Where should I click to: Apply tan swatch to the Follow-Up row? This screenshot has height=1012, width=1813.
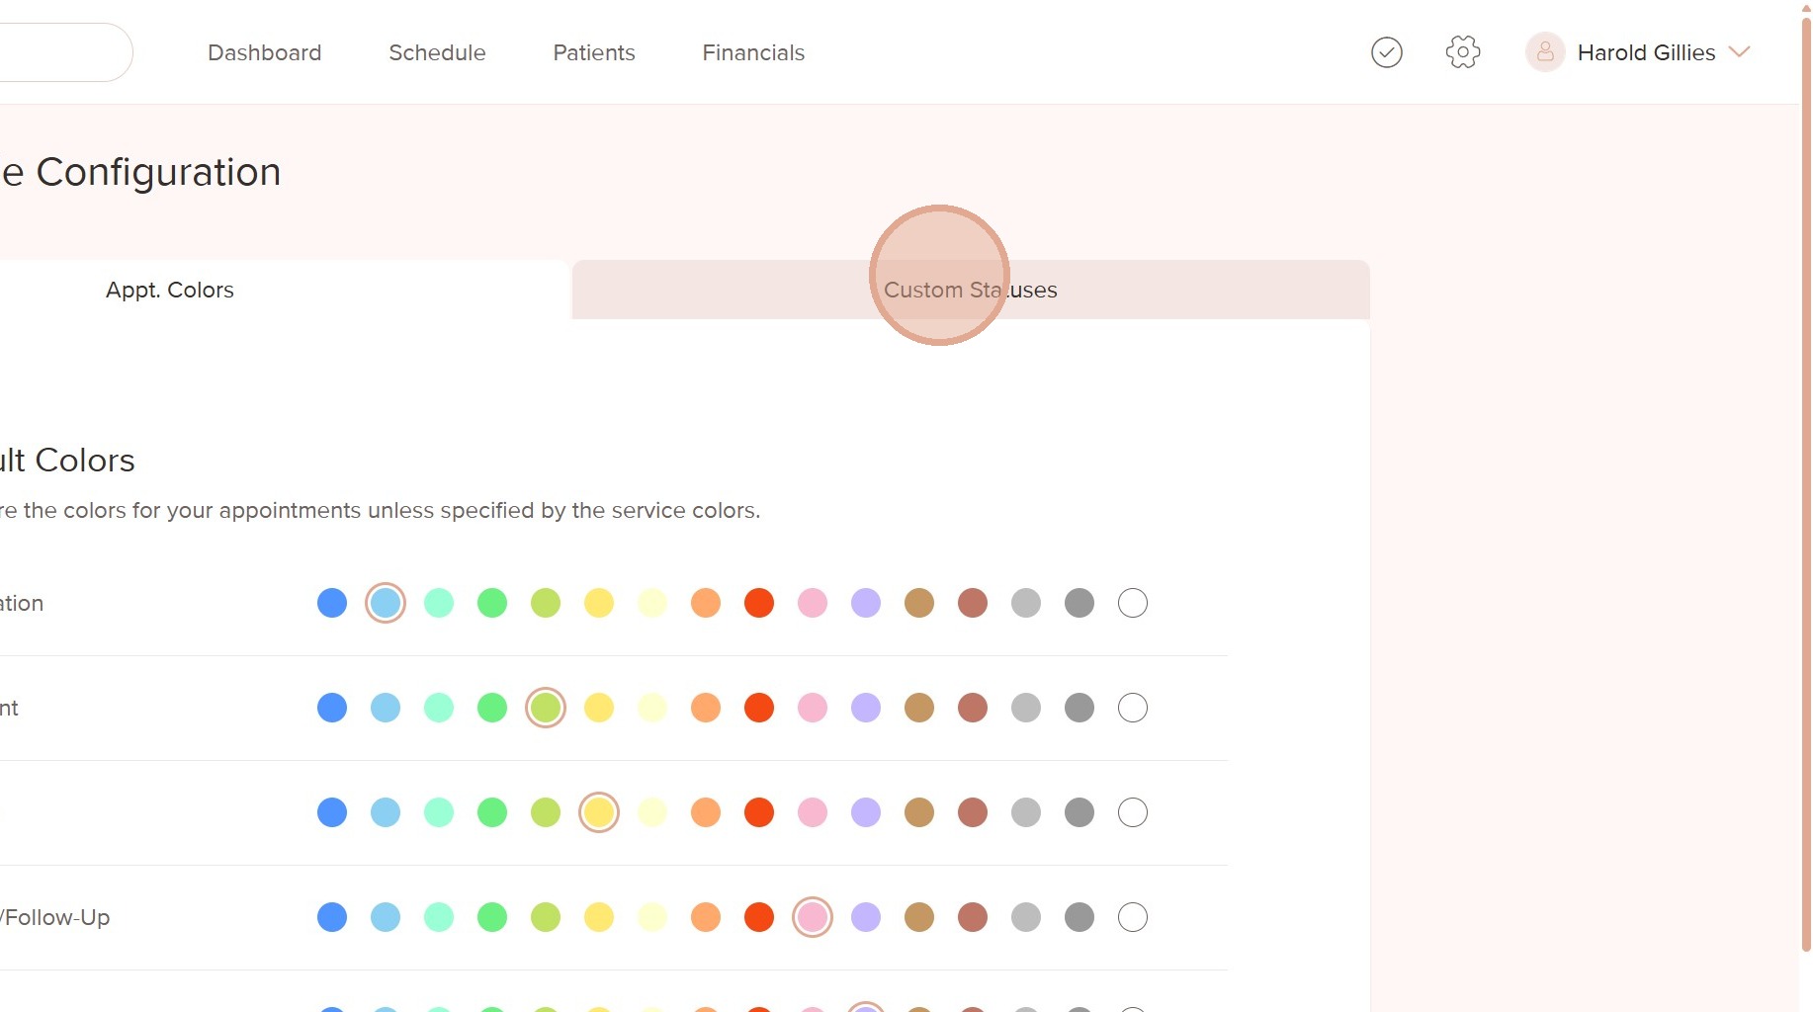(919, 917)
